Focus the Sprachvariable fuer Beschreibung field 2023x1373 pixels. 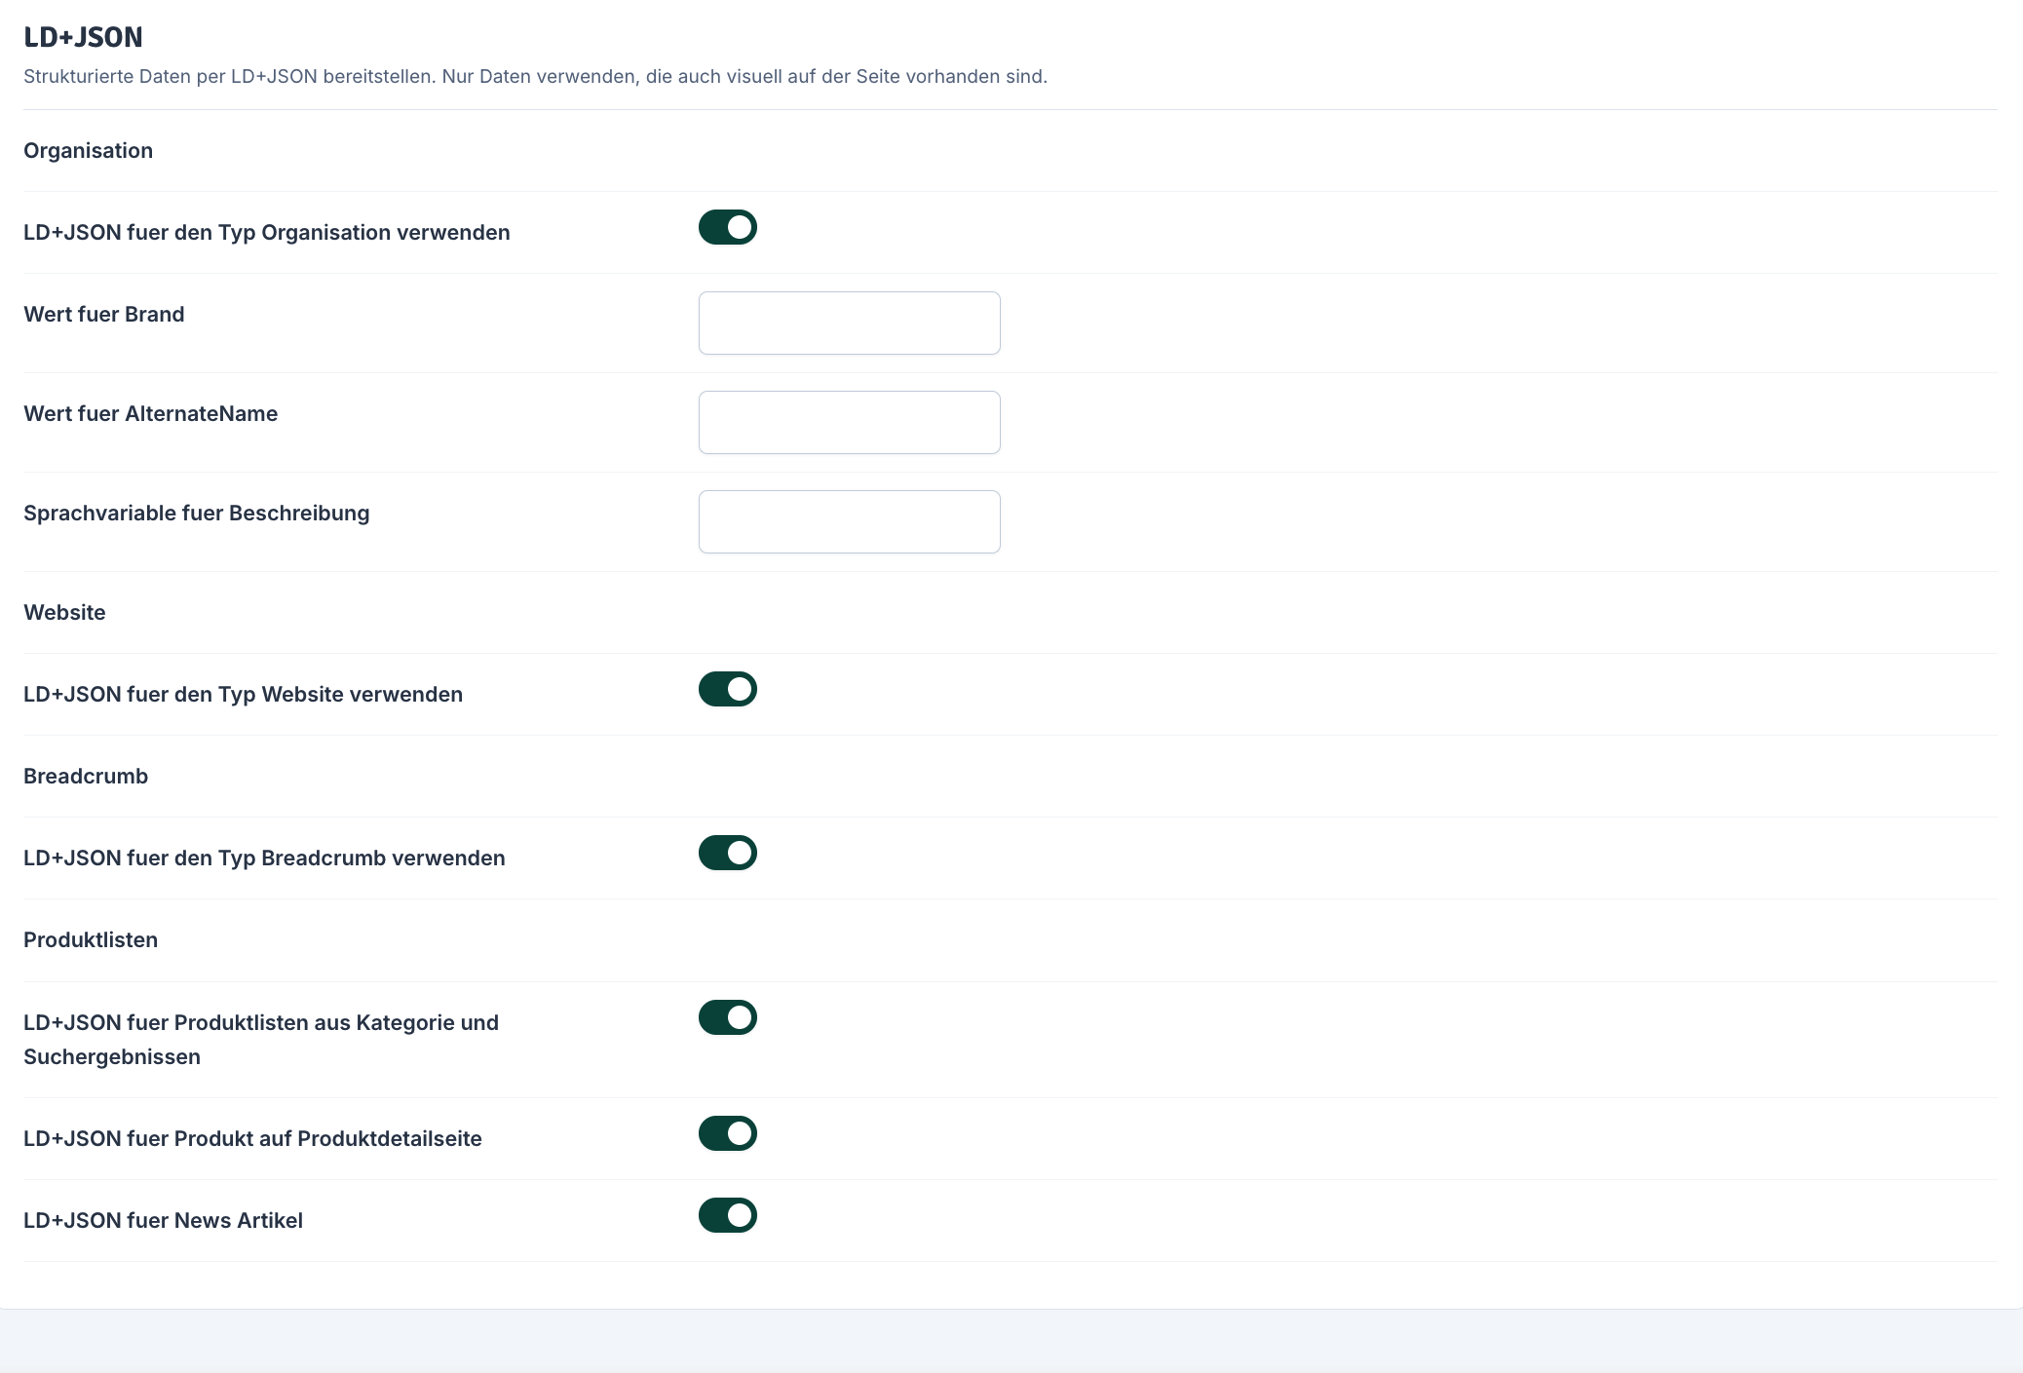pos(850,521)
